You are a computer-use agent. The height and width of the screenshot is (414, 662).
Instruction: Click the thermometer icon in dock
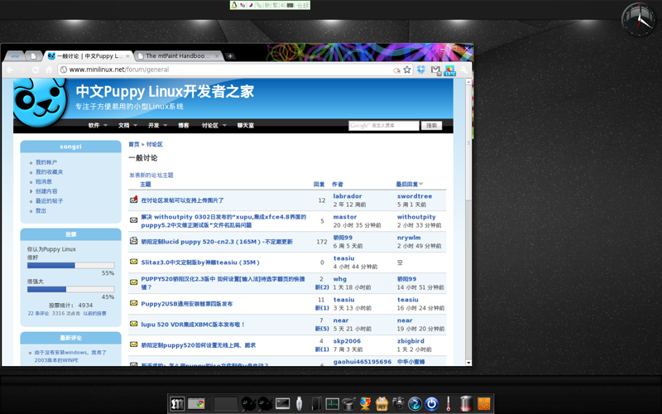[x=449, y=404]
